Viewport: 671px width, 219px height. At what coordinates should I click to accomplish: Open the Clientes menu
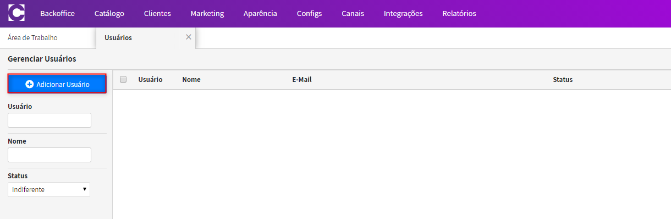(157, 13)
